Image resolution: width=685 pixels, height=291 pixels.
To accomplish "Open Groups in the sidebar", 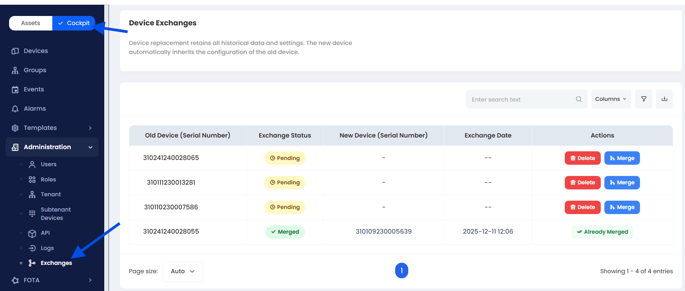I will click(35, 70).
